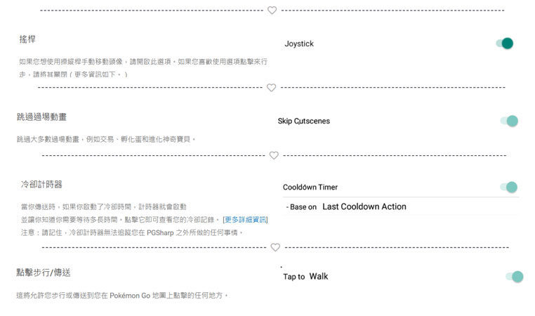
Task: Click the heart between Cooldown Timer and Tap to Walk
Action: point(275,247)
